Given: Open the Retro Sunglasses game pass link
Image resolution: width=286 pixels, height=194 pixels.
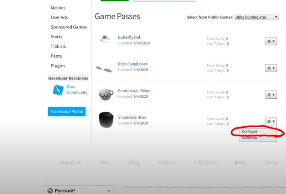Looking at the screenshot, I should [x=133, y=64].
